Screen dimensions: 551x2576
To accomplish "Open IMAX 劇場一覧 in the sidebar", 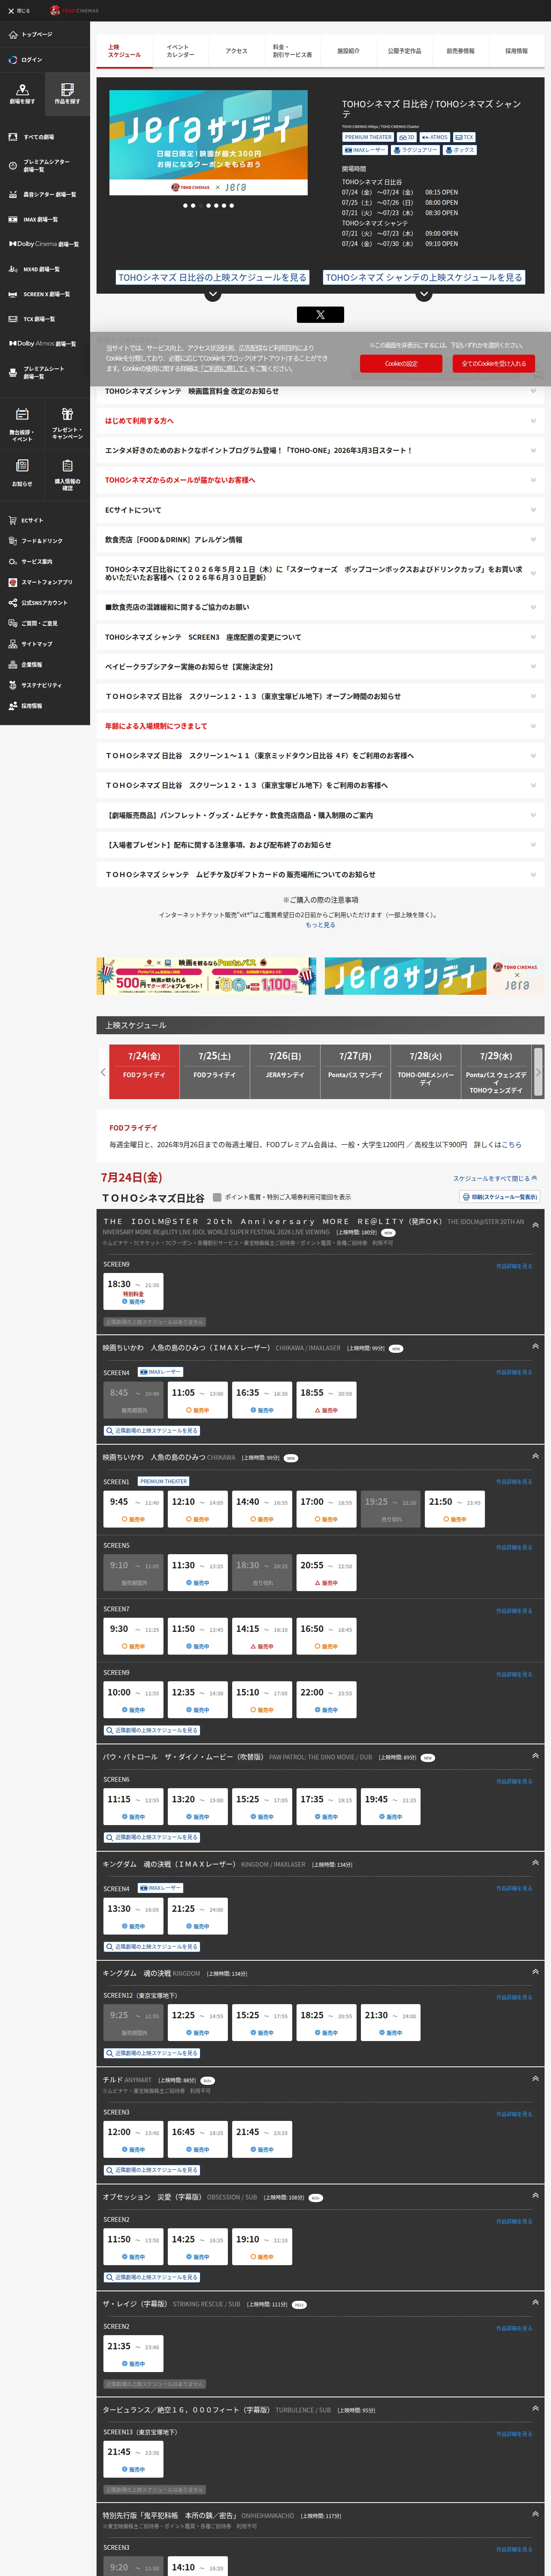I will coord(45,219).
